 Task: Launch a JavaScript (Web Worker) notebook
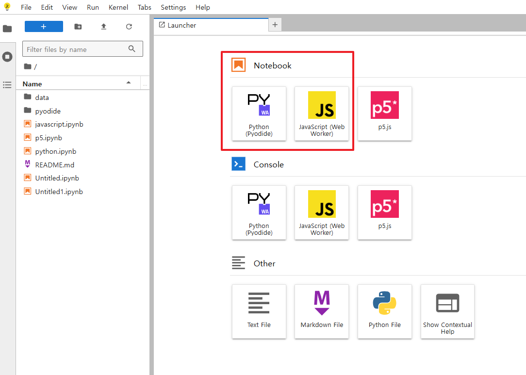click(322, 114)
